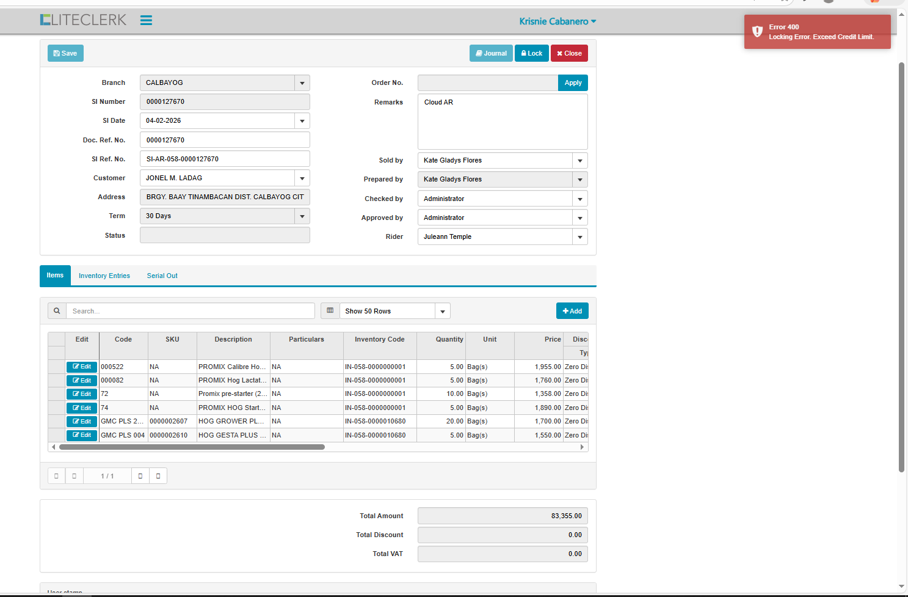This screenshot has width=908, height=597.
Task: Click the Order No. input field
Action: [487, 83]
